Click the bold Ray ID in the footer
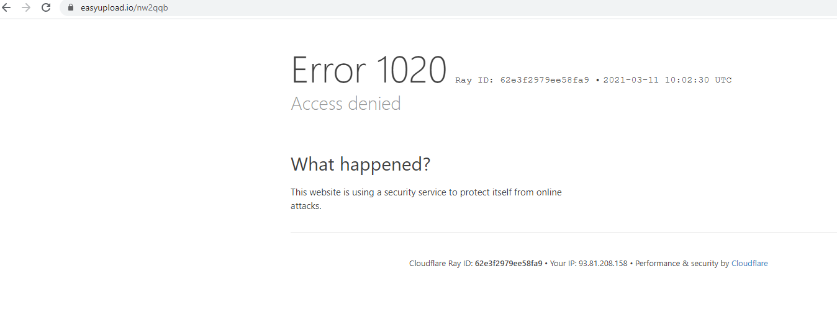The width and height of the screenshot is (837, 317). (x=509, y=264)
